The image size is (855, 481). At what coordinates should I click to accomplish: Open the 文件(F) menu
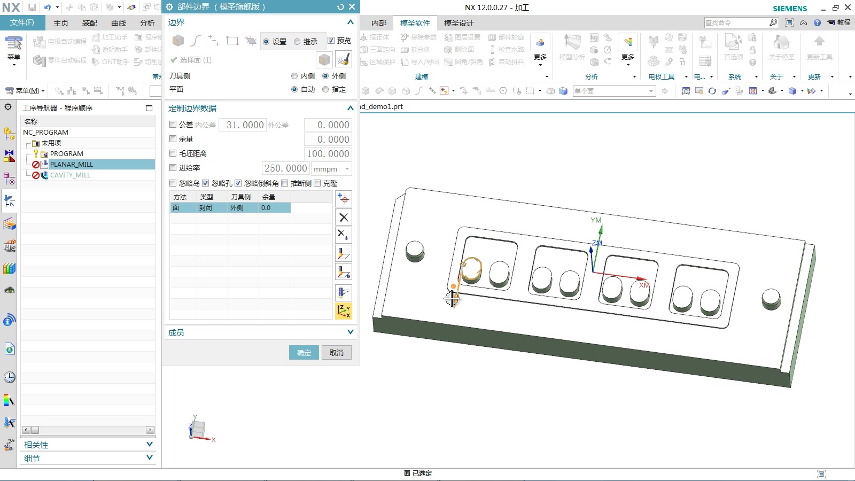22,22
